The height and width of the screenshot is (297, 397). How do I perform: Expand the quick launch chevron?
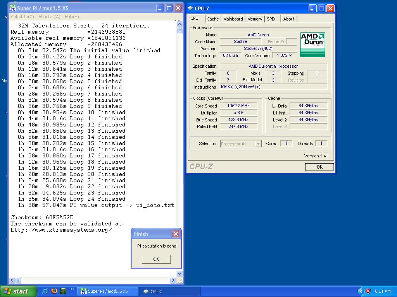point(72,289)
